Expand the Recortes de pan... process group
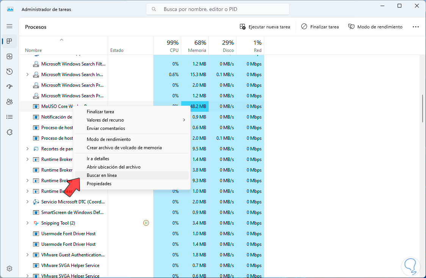 point(27,149)
